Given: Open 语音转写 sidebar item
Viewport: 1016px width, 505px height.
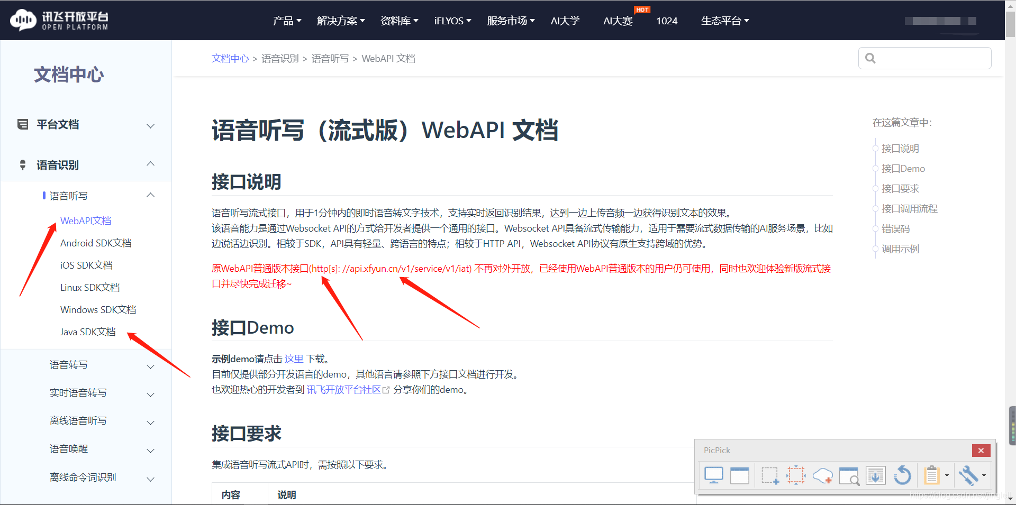Looking at the screenshot, I should tap(69, 365).
